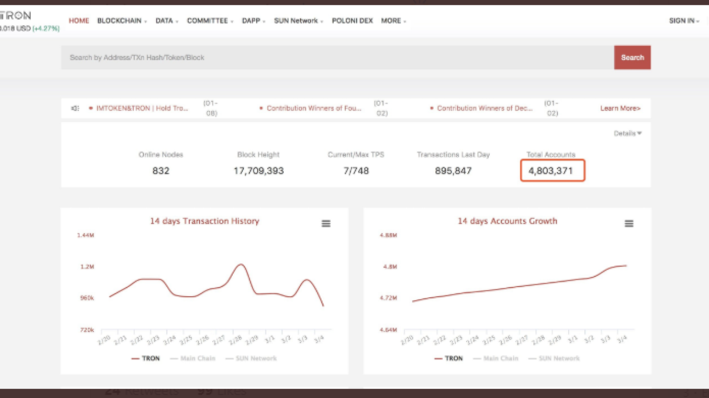Click the announcement speaker icon
The image size is (709, 398).
point(75,108)
